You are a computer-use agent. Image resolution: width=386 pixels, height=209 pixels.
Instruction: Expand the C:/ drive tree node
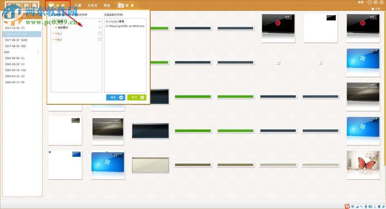click(x=52, y=33)
